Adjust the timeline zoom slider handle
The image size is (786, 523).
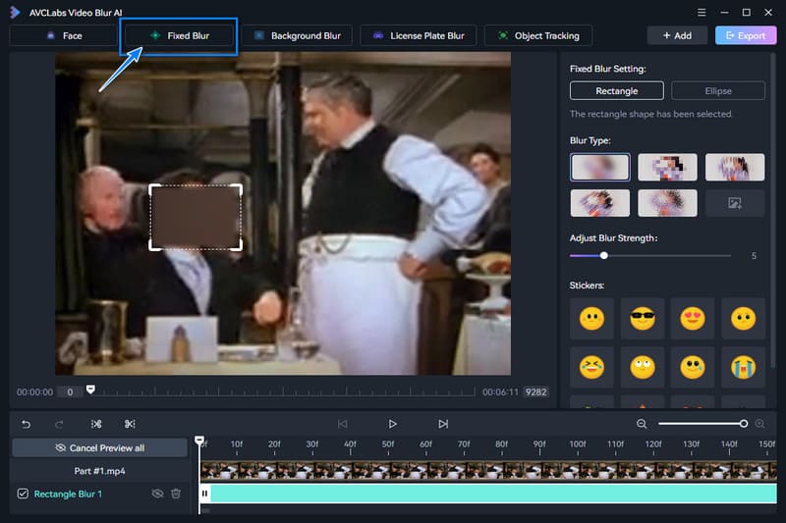(744, 424)
